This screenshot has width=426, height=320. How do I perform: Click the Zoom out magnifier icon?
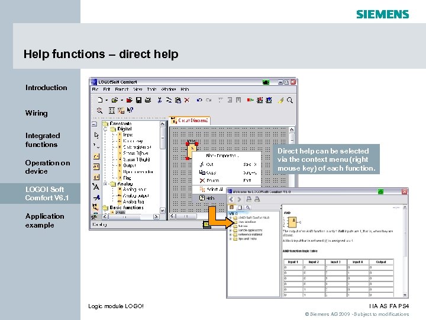tap(99, 110)
